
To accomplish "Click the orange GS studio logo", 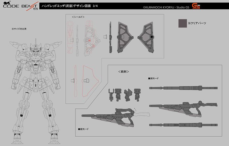I will coord(196,6).
